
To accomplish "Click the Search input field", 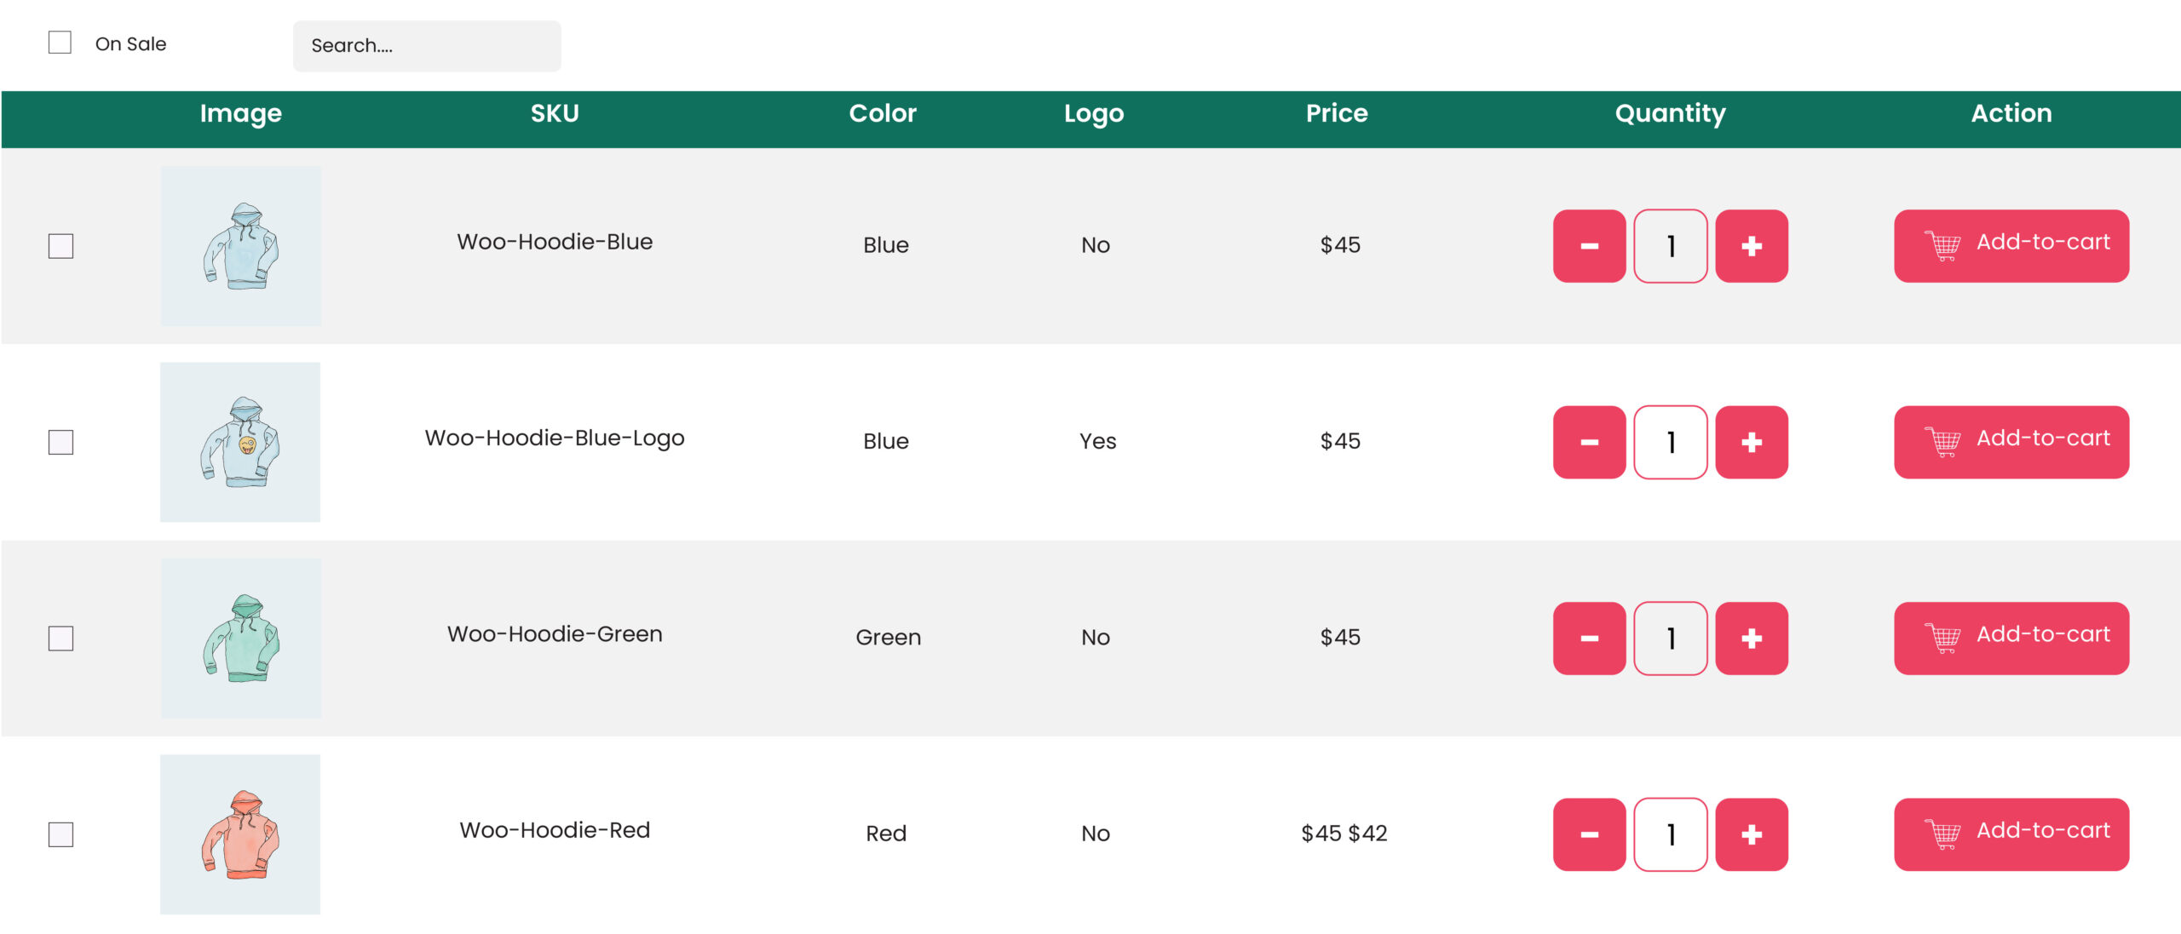I will point(427,46).
